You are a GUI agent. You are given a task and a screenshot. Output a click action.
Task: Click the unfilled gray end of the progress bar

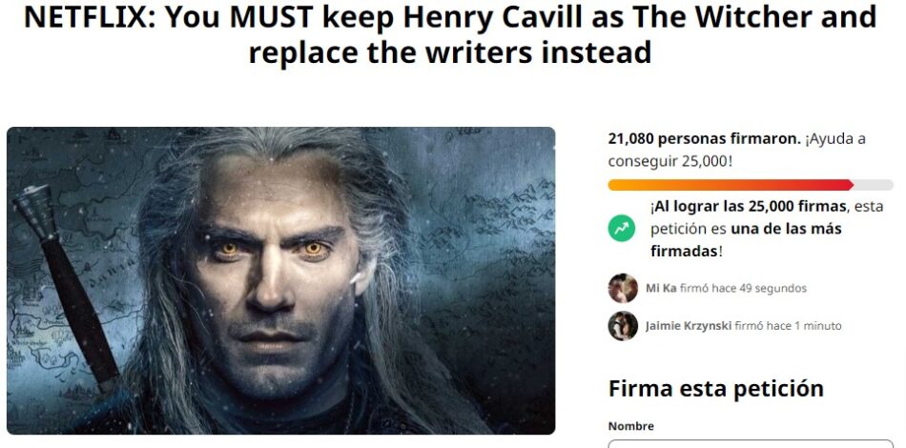click(x=875, y=185)
